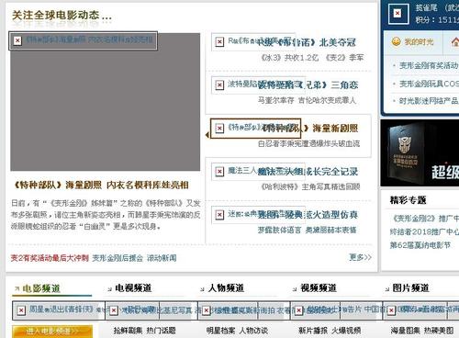This screenshot has width=459, height=338.
Task: Open the 更多>> link
Action: point(361,257)
